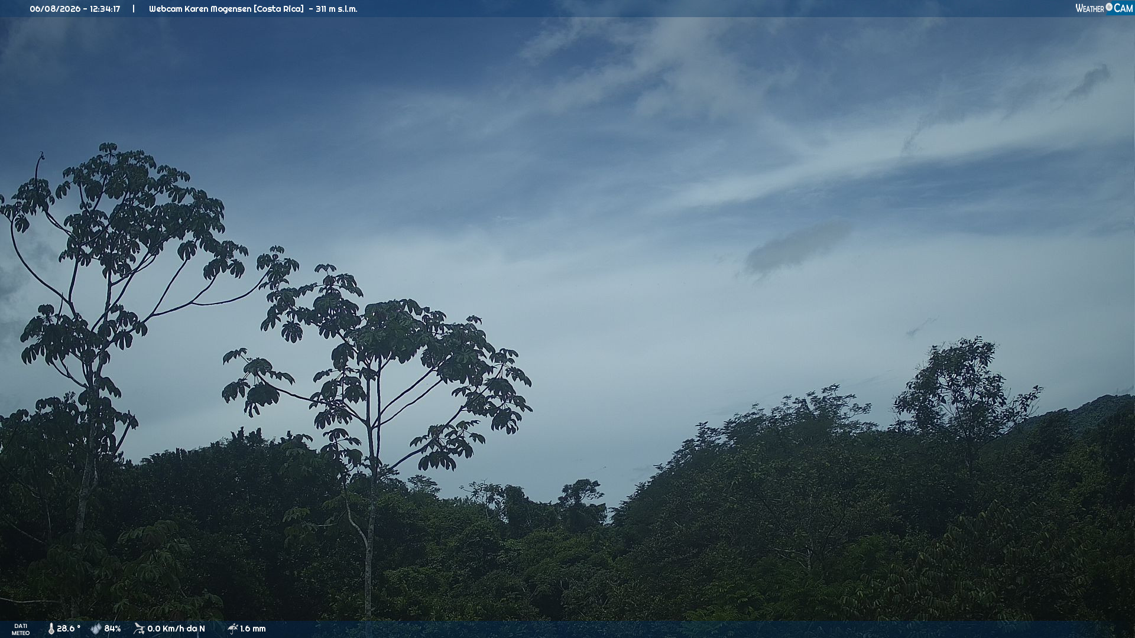Click the timestamp 06/08/2026 - 12:34:17

click(75, 9)
